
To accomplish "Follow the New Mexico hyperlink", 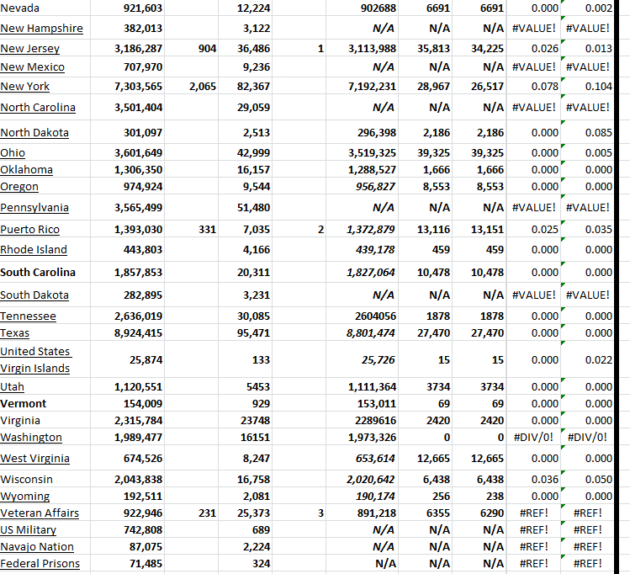I will (x=32, y=67).
